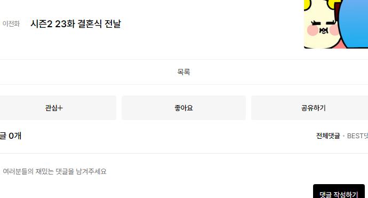Click the blue shape in the thumbnail

click(353, 22)
